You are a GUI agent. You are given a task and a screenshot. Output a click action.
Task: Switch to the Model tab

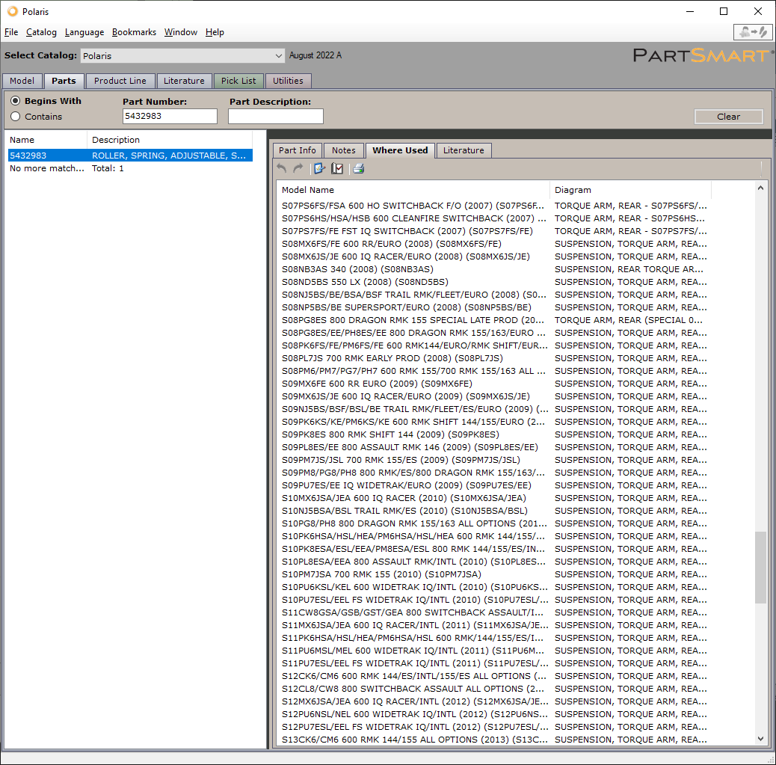(22, 81)
